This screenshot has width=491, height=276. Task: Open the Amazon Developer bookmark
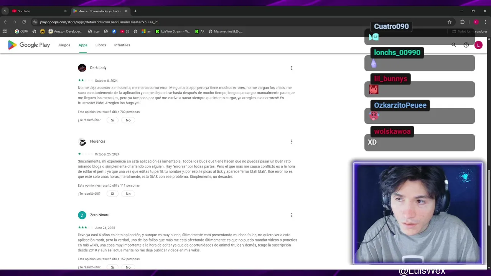click(66, 31)
